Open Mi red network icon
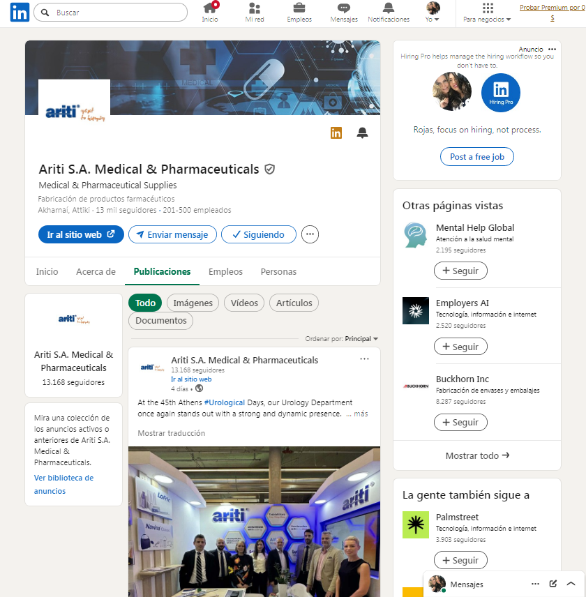The width and height of the screenshot is (586, 597). coord(255,13)
